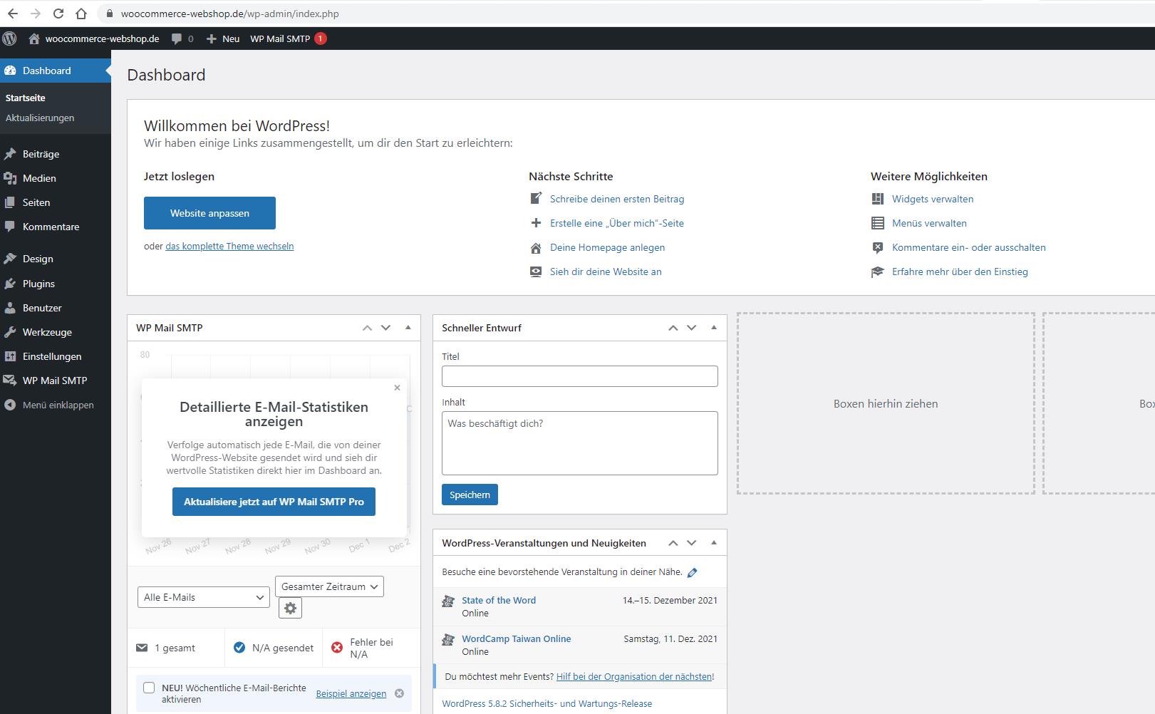Click the browser forward arrow
The height and width of the screenshot is (714, 1155).
[36, 14]
